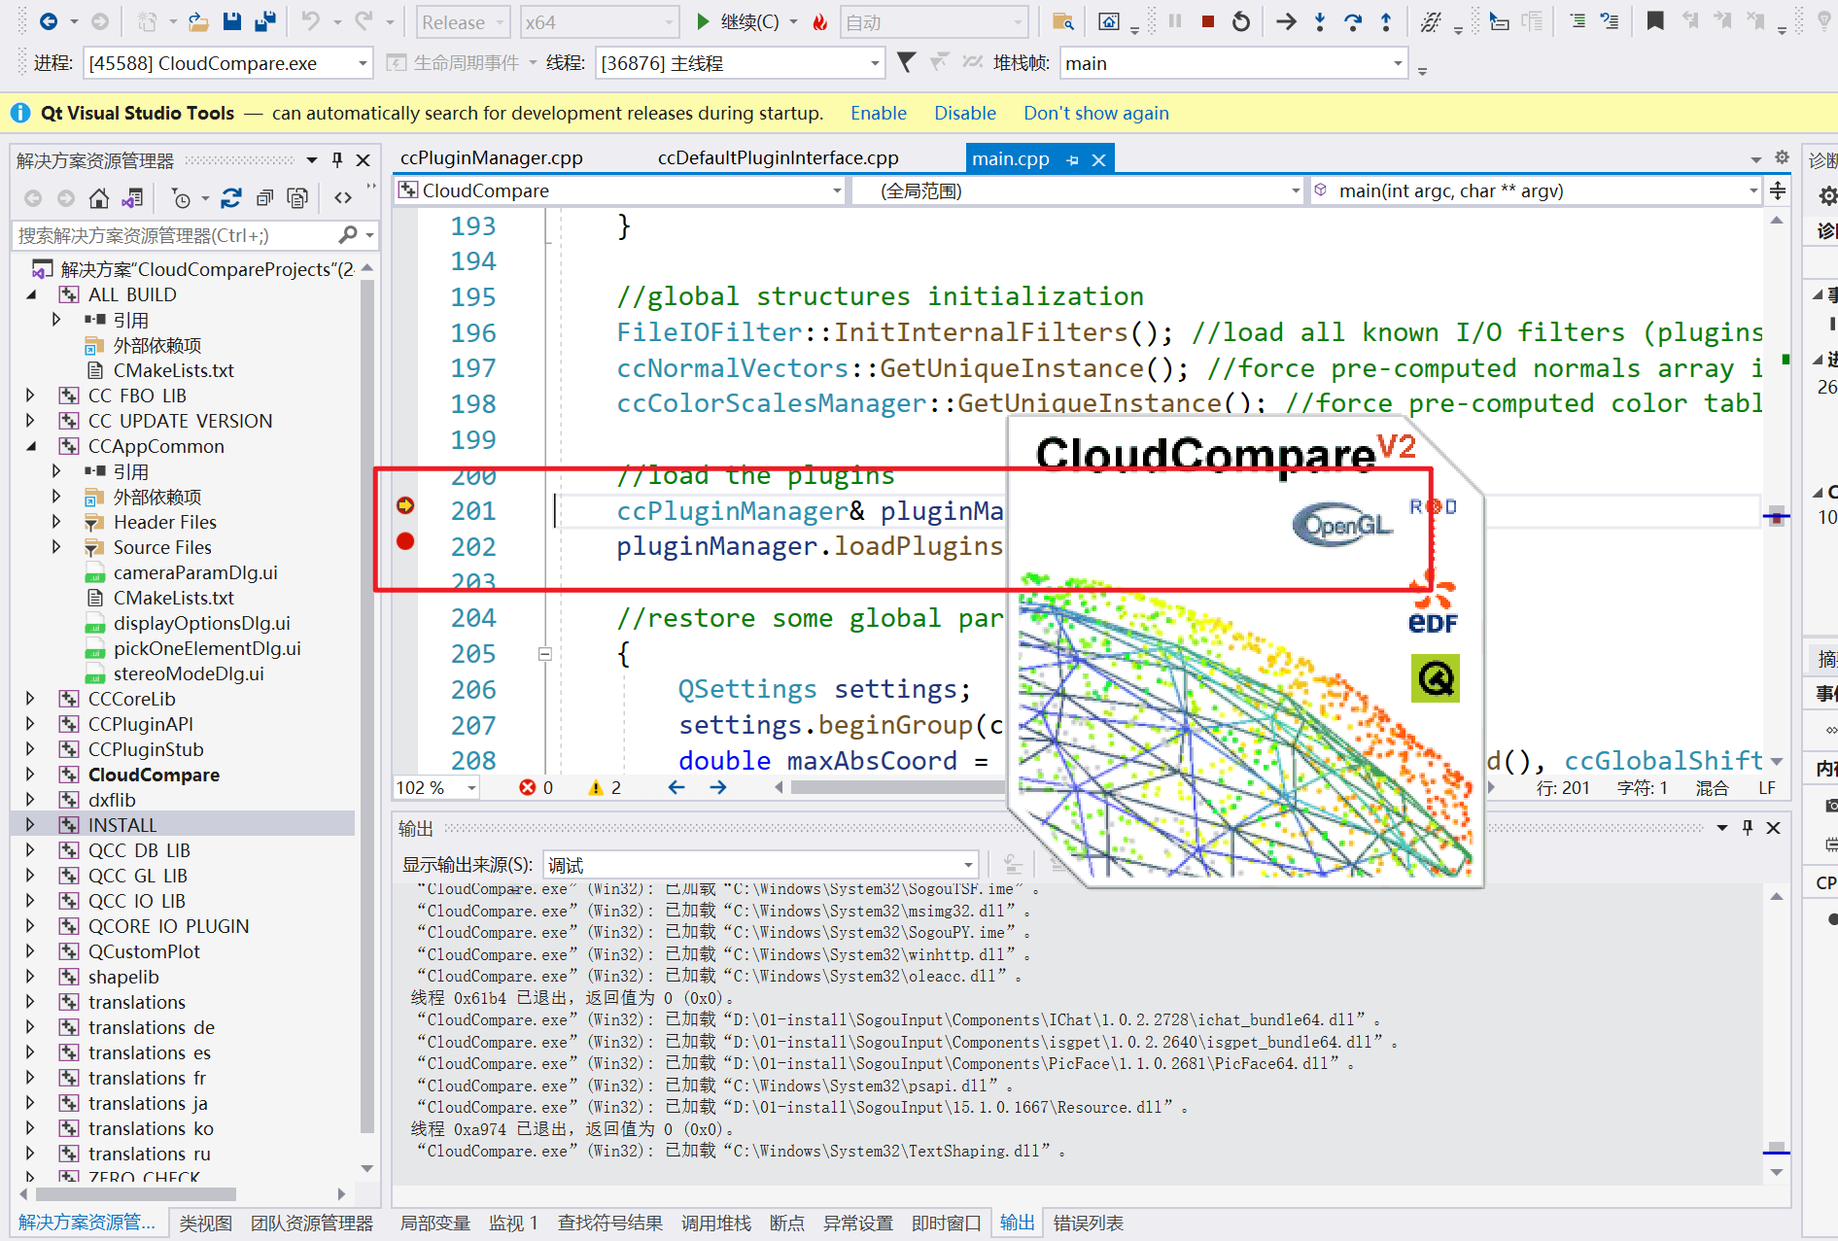Viewport: 1838px width, 1241px height.
Task: Click the thread filter funnel icon
Action: [x=906, y=63]
